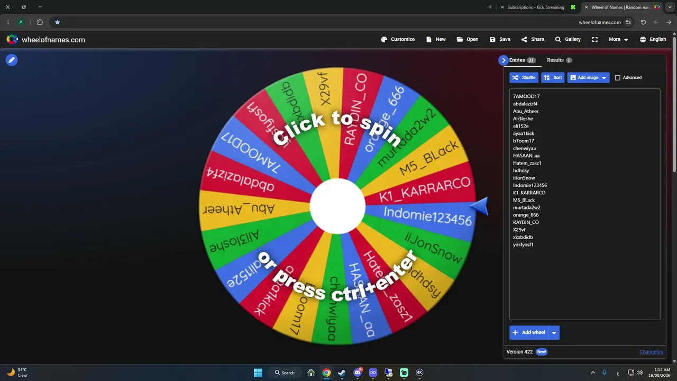Screen dimensions: 677x381
Task: Click entry chenwiyaa in the list
Action: 524,148
